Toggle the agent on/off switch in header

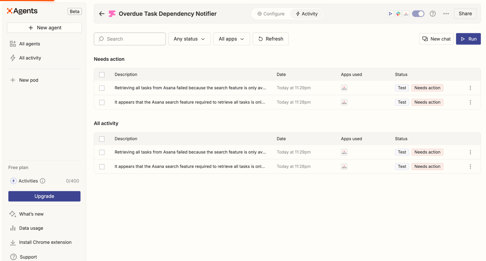(418, 14)
